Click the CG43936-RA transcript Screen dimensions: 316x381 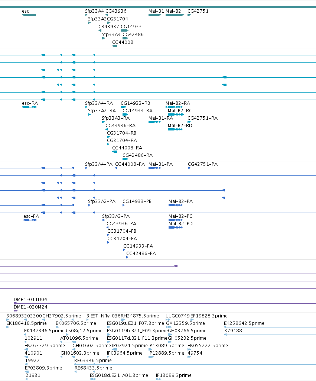click(x=120, y=126)
